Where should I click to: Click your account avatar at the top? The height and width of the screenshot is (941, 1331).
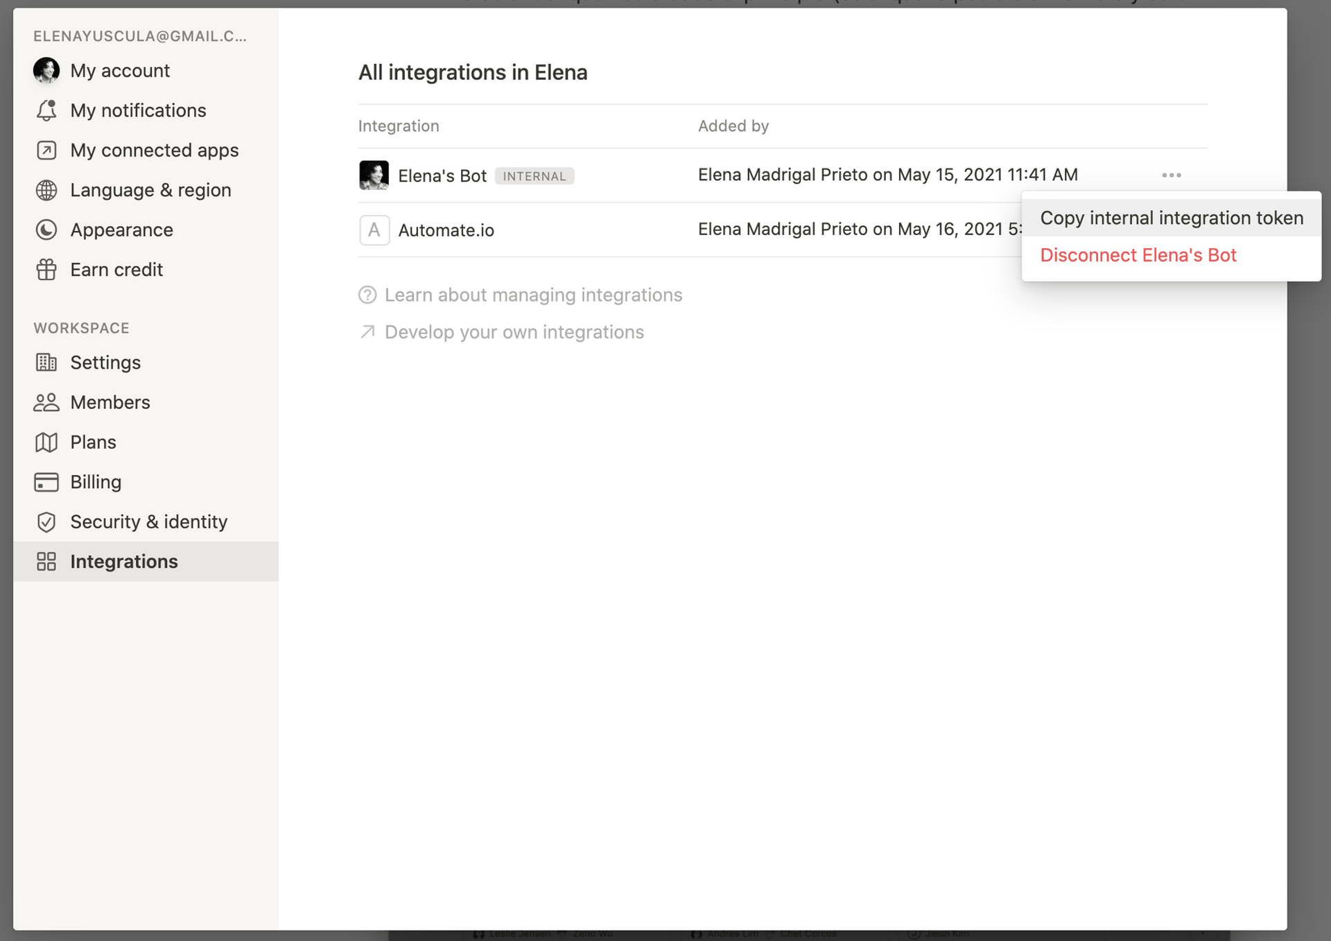tap(46, 70)
